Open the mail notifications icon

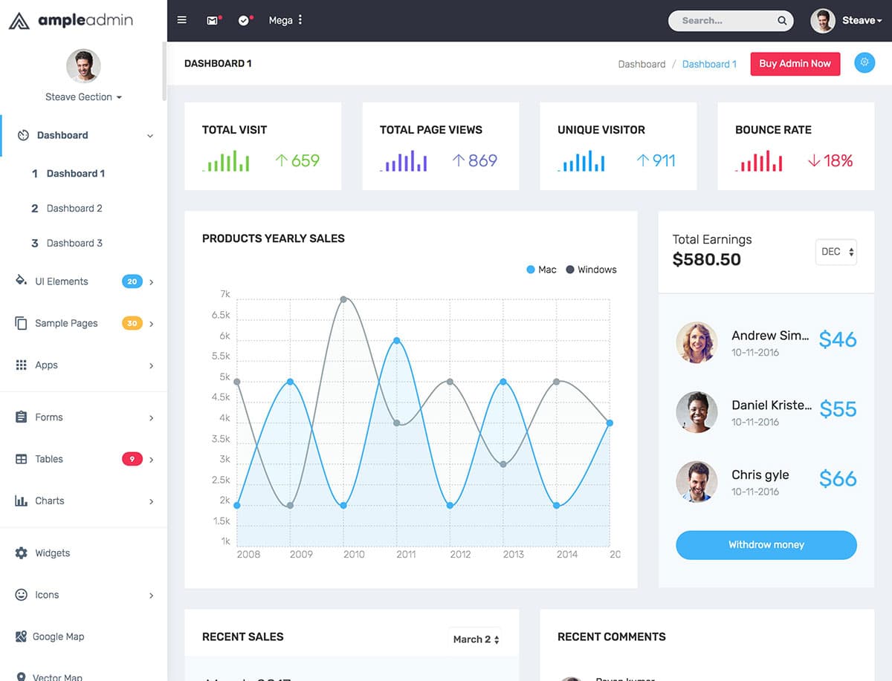tap(213, 20)
